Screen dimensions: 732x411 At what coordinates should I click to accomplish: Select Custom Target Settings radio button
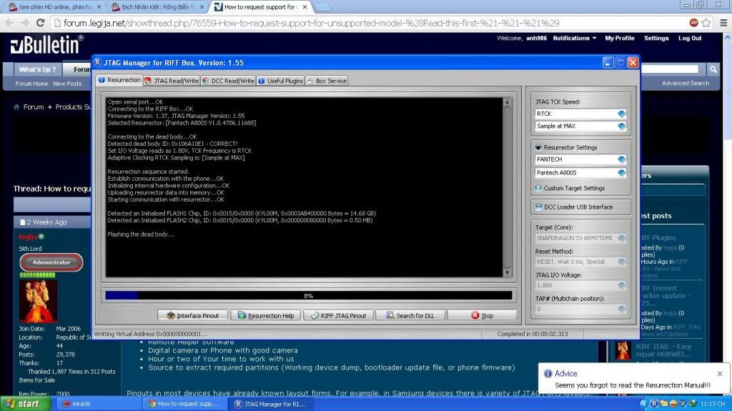pos(538,188)
